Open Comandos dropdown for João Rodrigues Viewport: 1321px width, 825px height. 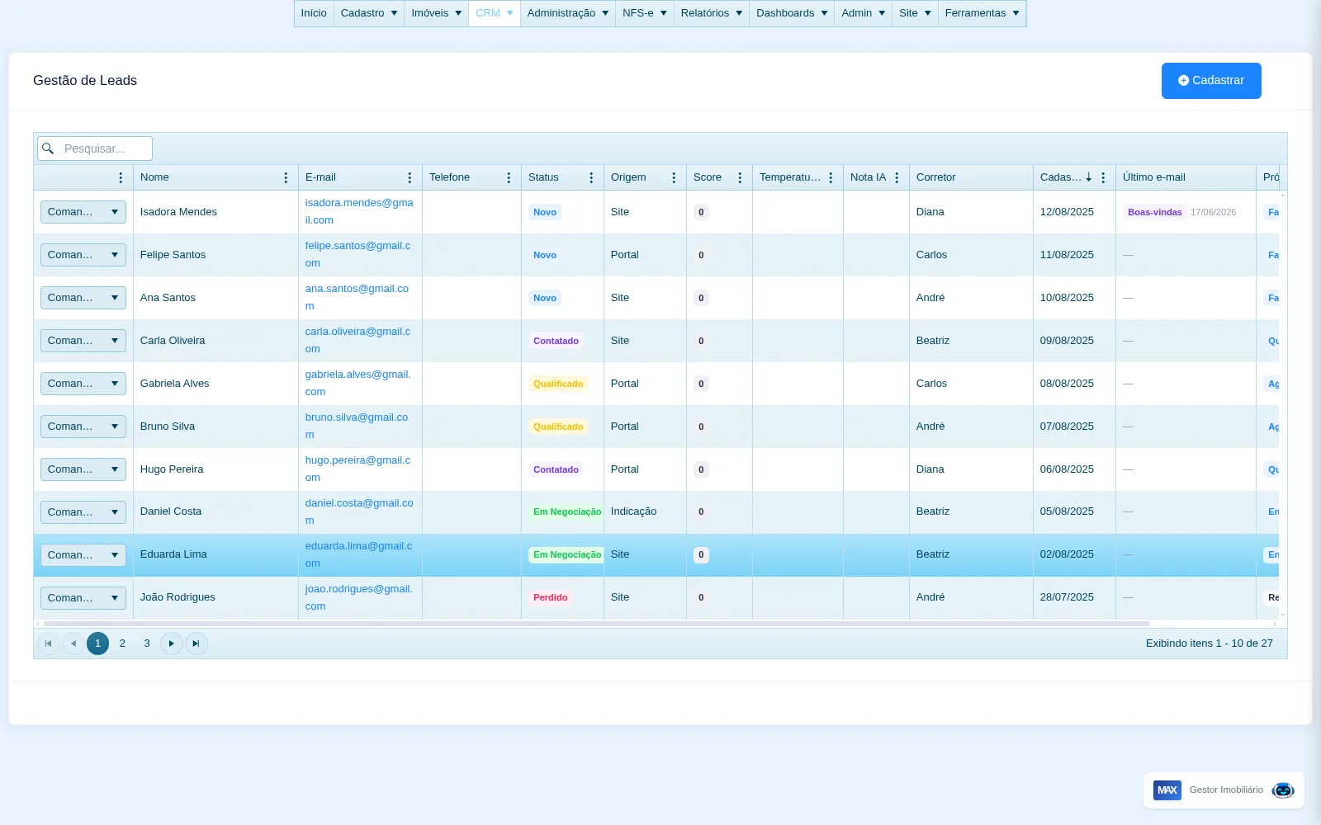click(x=83, y=598)
